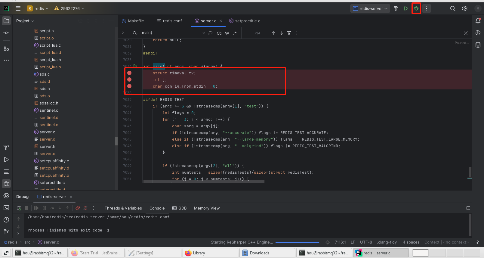Open the Database tool window icon
This screenshot has width=484, height=258.
(478, 45)
